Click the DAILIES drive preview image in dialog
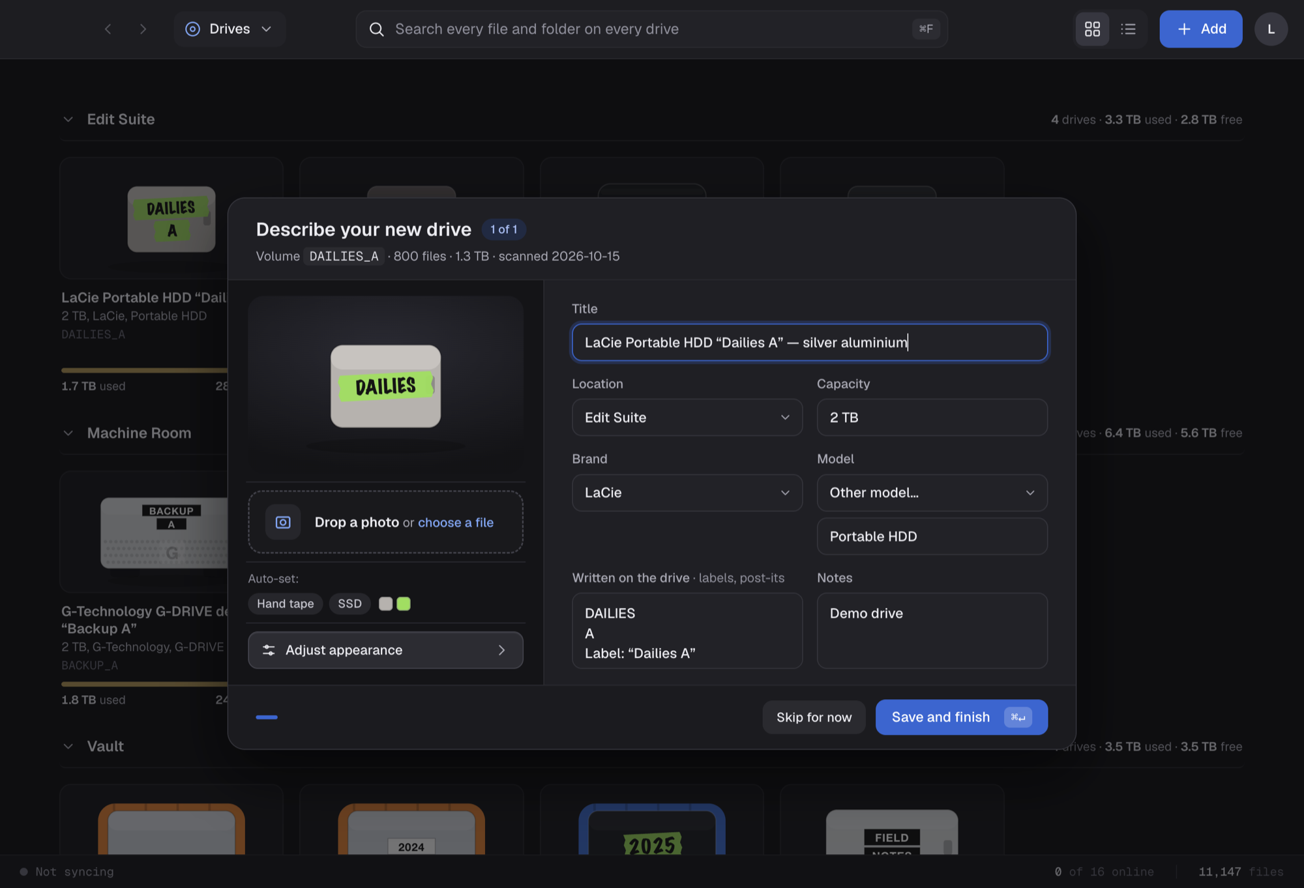This screenshot has height=888, width=1304. point(385,386)
